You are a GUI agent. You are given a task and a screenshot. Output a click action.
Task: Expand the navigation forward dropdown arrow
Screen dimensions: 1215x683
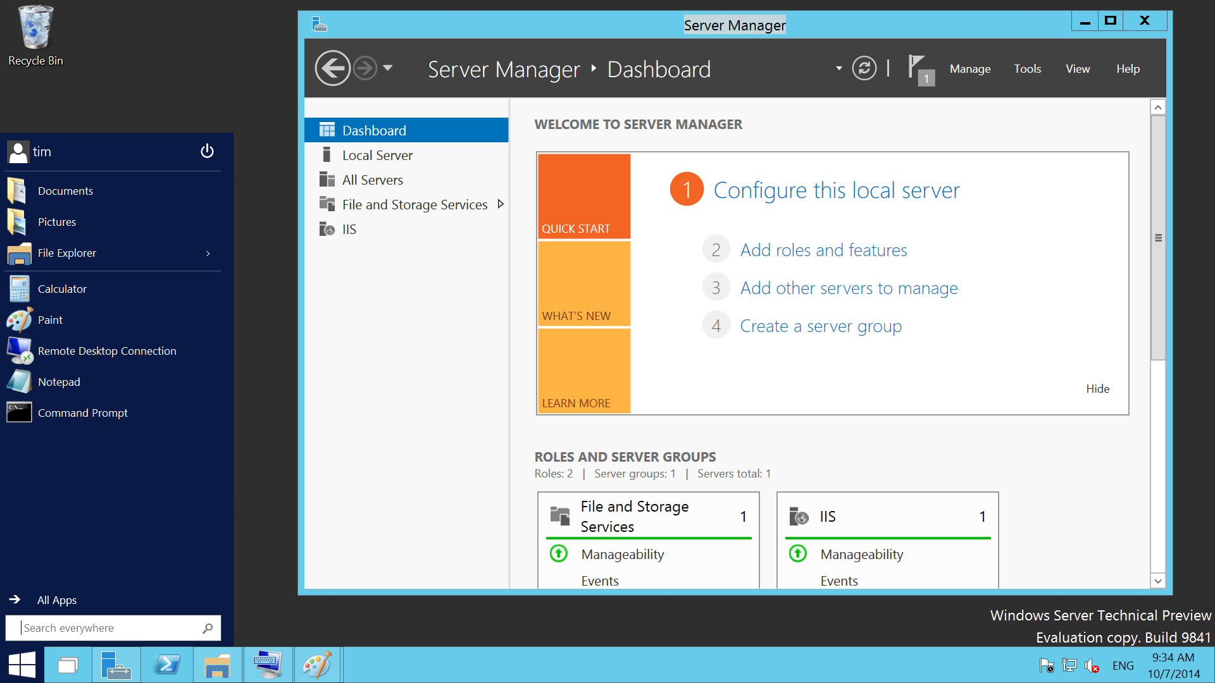390,69
